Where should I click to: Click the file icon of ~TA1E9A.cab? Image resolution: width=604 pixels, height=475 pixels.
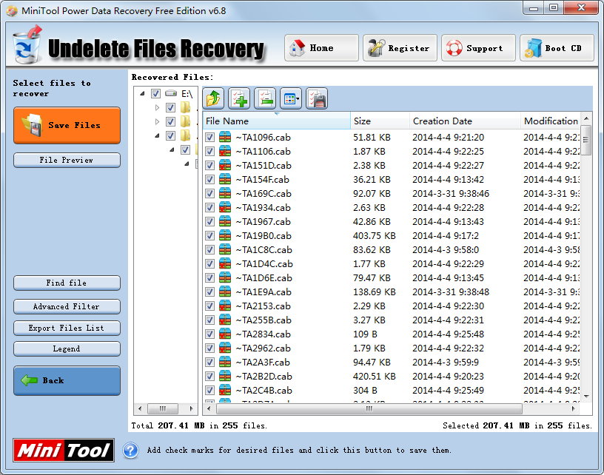(225, 292)
